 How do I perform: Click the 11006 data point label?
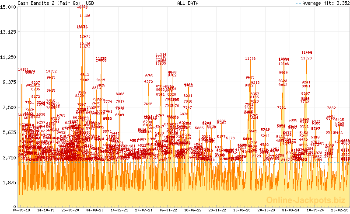click(x=250, y=59)
